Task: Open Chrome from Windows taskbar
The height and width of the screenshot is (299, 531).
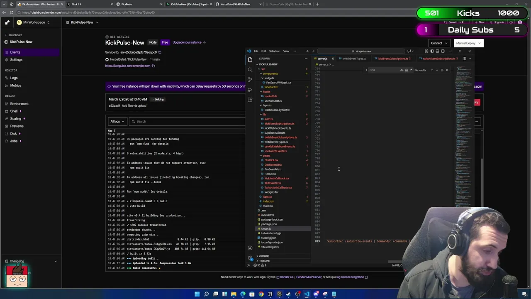Action: (261, 294)
